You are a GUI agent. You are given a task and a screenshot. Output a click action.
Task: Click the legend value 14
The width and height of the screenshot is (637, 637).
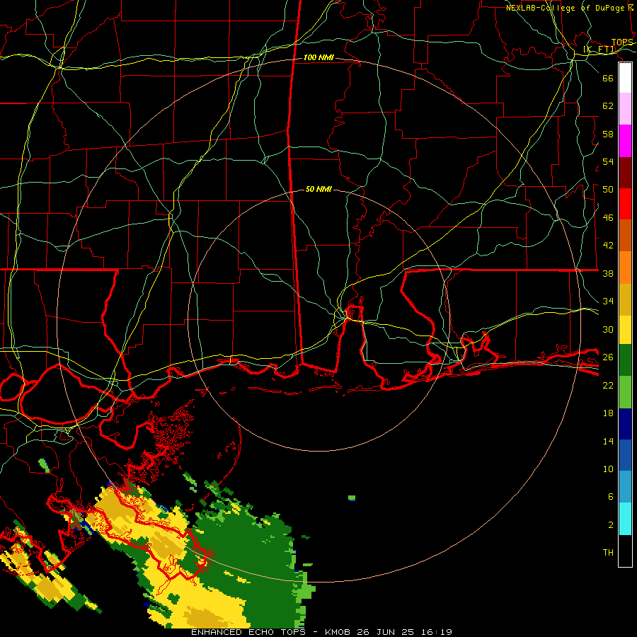608,441
